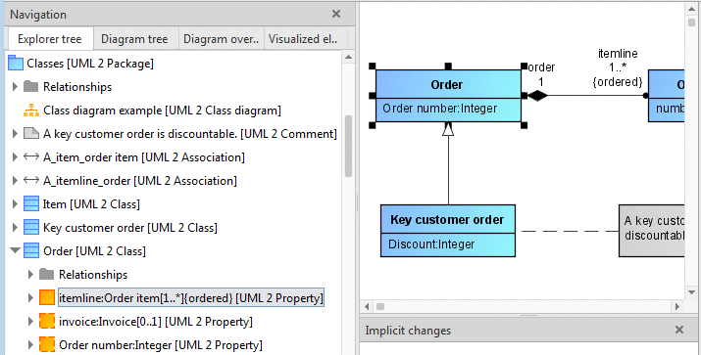Click the Item class icon
701x355 pixels.
[x=30, y=203]
